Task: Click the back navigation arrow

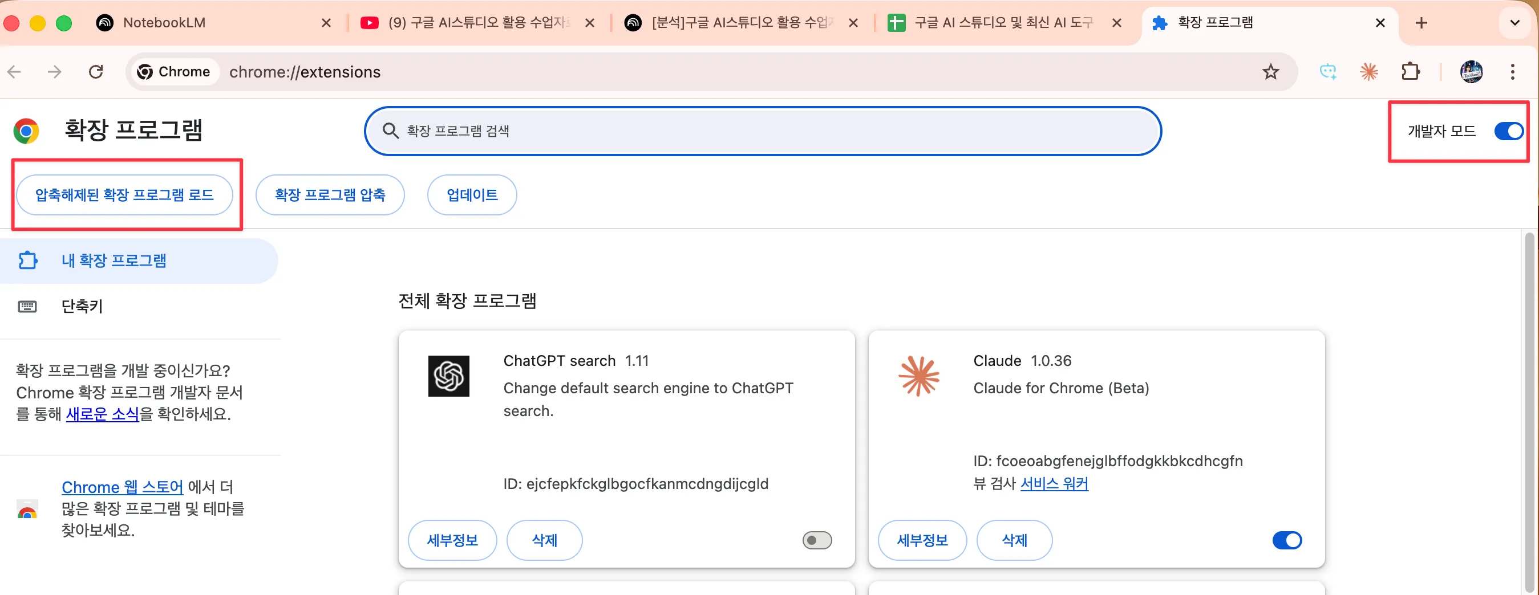Action: coord(14,72)
